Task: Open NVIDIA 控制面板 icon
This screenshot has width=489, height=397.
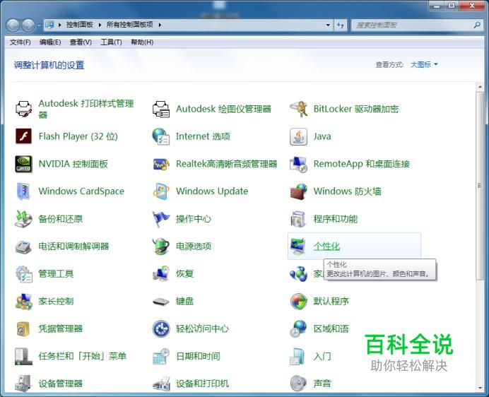Action: pos(24,164)
